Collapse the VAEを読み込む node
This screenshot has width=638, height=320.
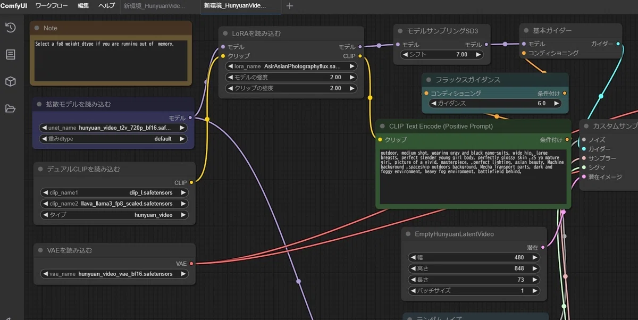tap(40, 250)
